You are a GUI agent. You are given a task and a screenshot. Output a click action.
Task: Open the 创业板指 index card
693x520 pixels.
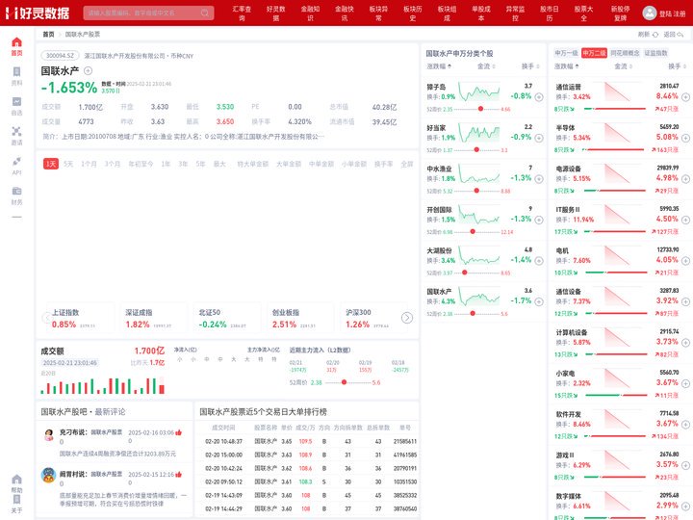(x=299, y=319)
